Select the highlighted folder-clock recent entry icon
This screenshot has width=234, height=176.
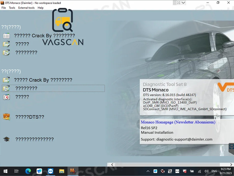(x=6, y=88)
